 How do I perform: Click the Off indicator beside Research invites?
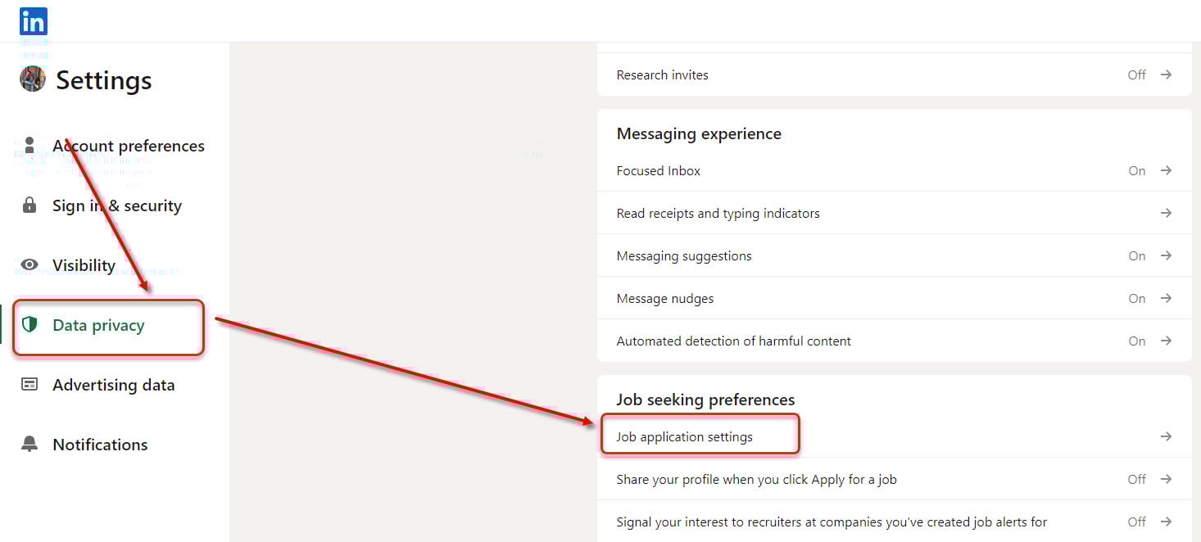pyautogui.click(x=1137, y=75)
